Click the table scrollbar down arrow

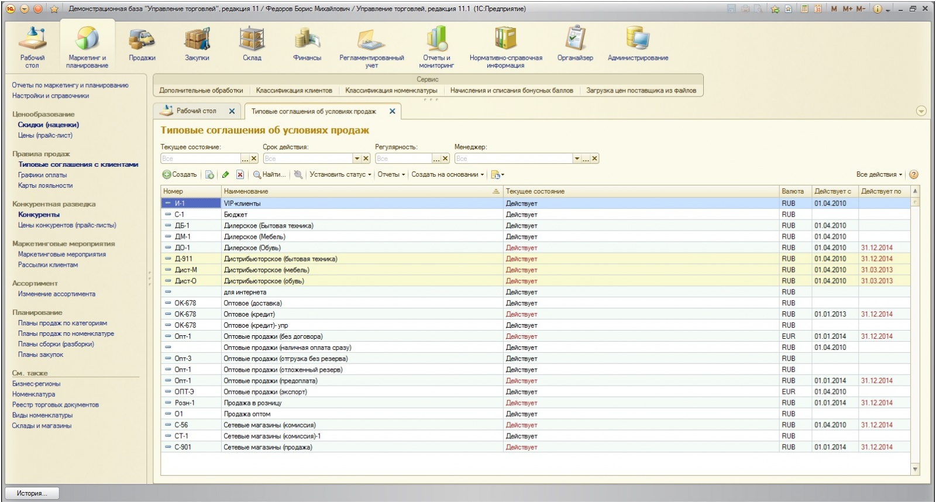point(915,469)
